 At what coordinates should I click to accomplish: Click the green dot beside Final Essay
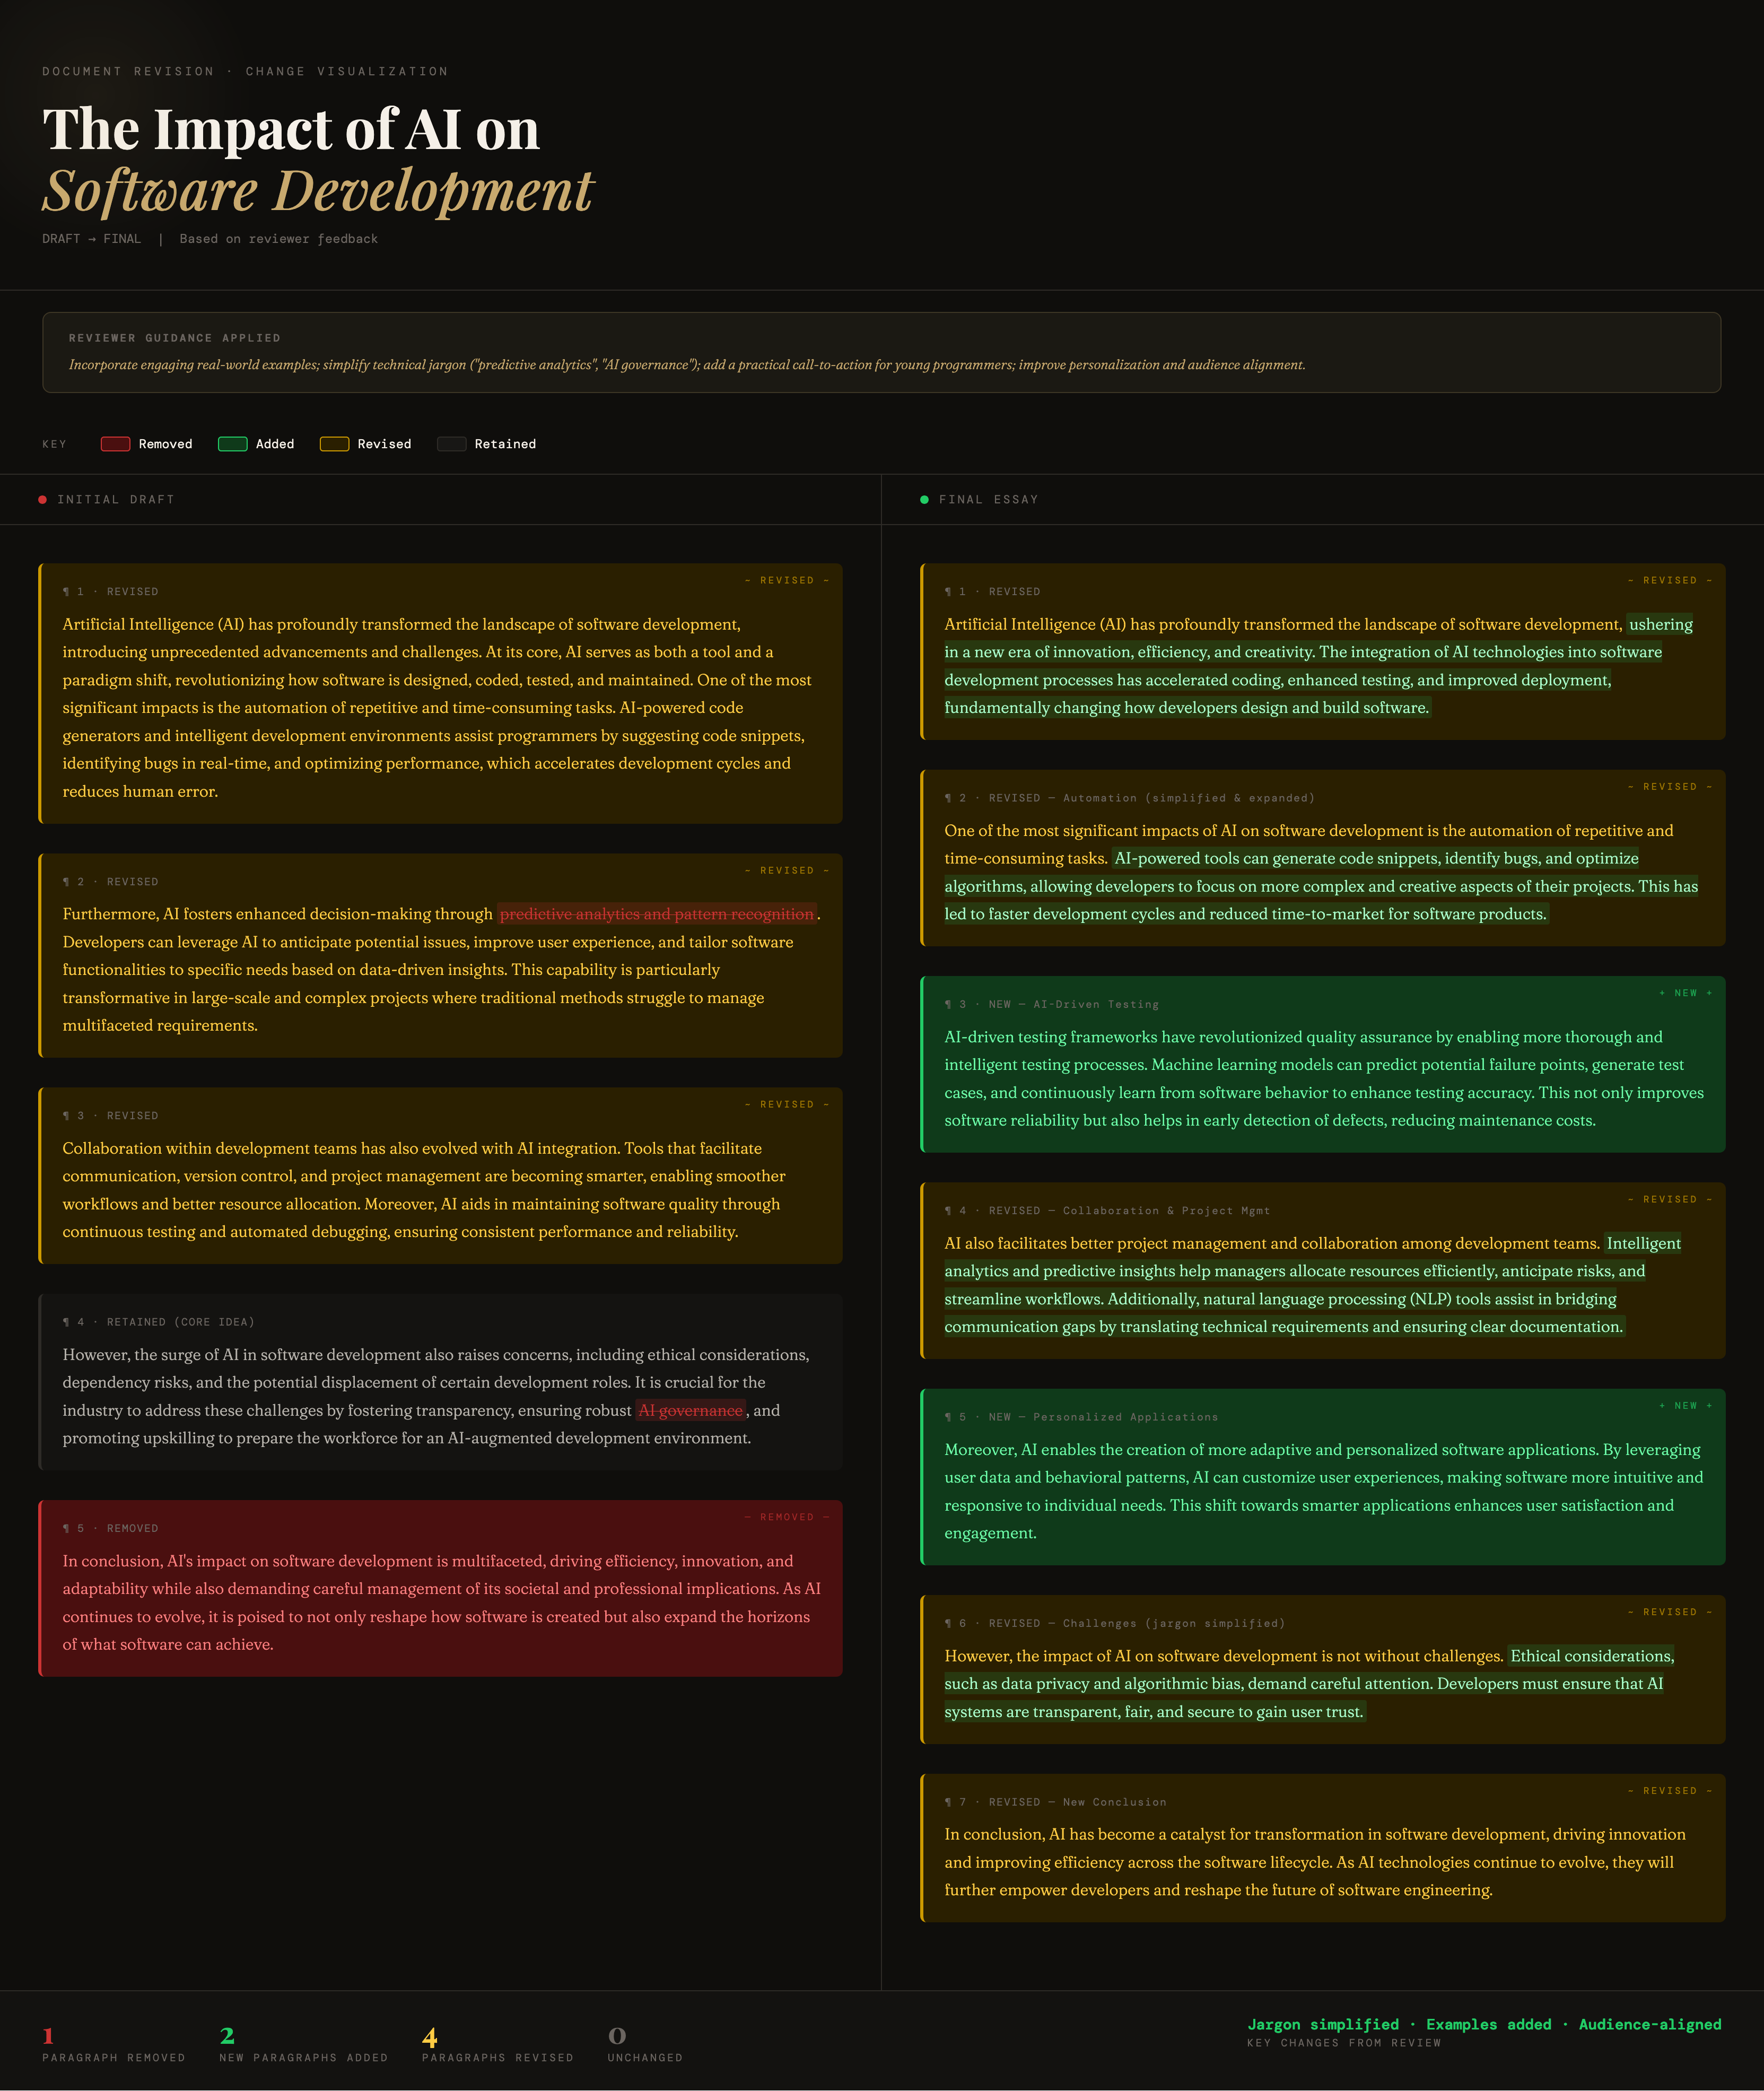pyautogui.click(x=924, y=500)
